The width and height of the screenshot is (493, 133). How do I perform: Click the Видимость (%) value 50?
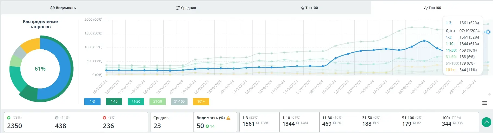[x=200, y=126]
